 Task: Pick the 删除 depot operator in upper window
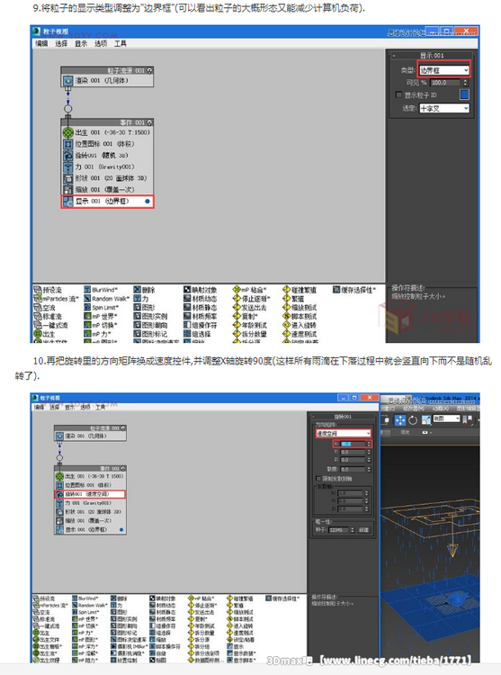[145, 290]
